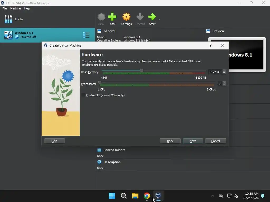
Task: Click the General section monitor icon
Action: click(x=99, y=31)
